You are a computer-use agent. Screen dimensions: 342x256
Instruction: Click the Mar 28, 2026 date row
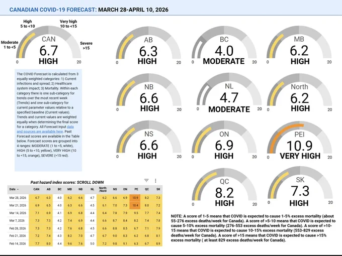click(85, 198)
